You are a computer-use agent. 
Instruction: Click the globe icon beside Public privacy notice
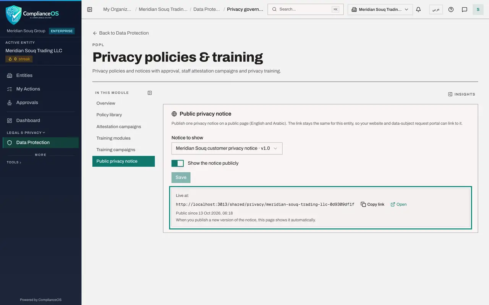click(x=174, y=114)
